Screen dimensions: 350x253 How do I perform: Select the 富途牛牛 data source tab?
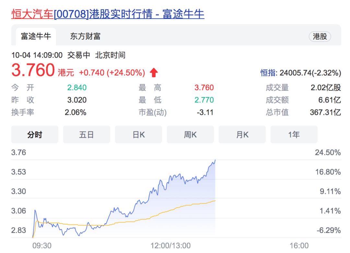pos(36,37)
